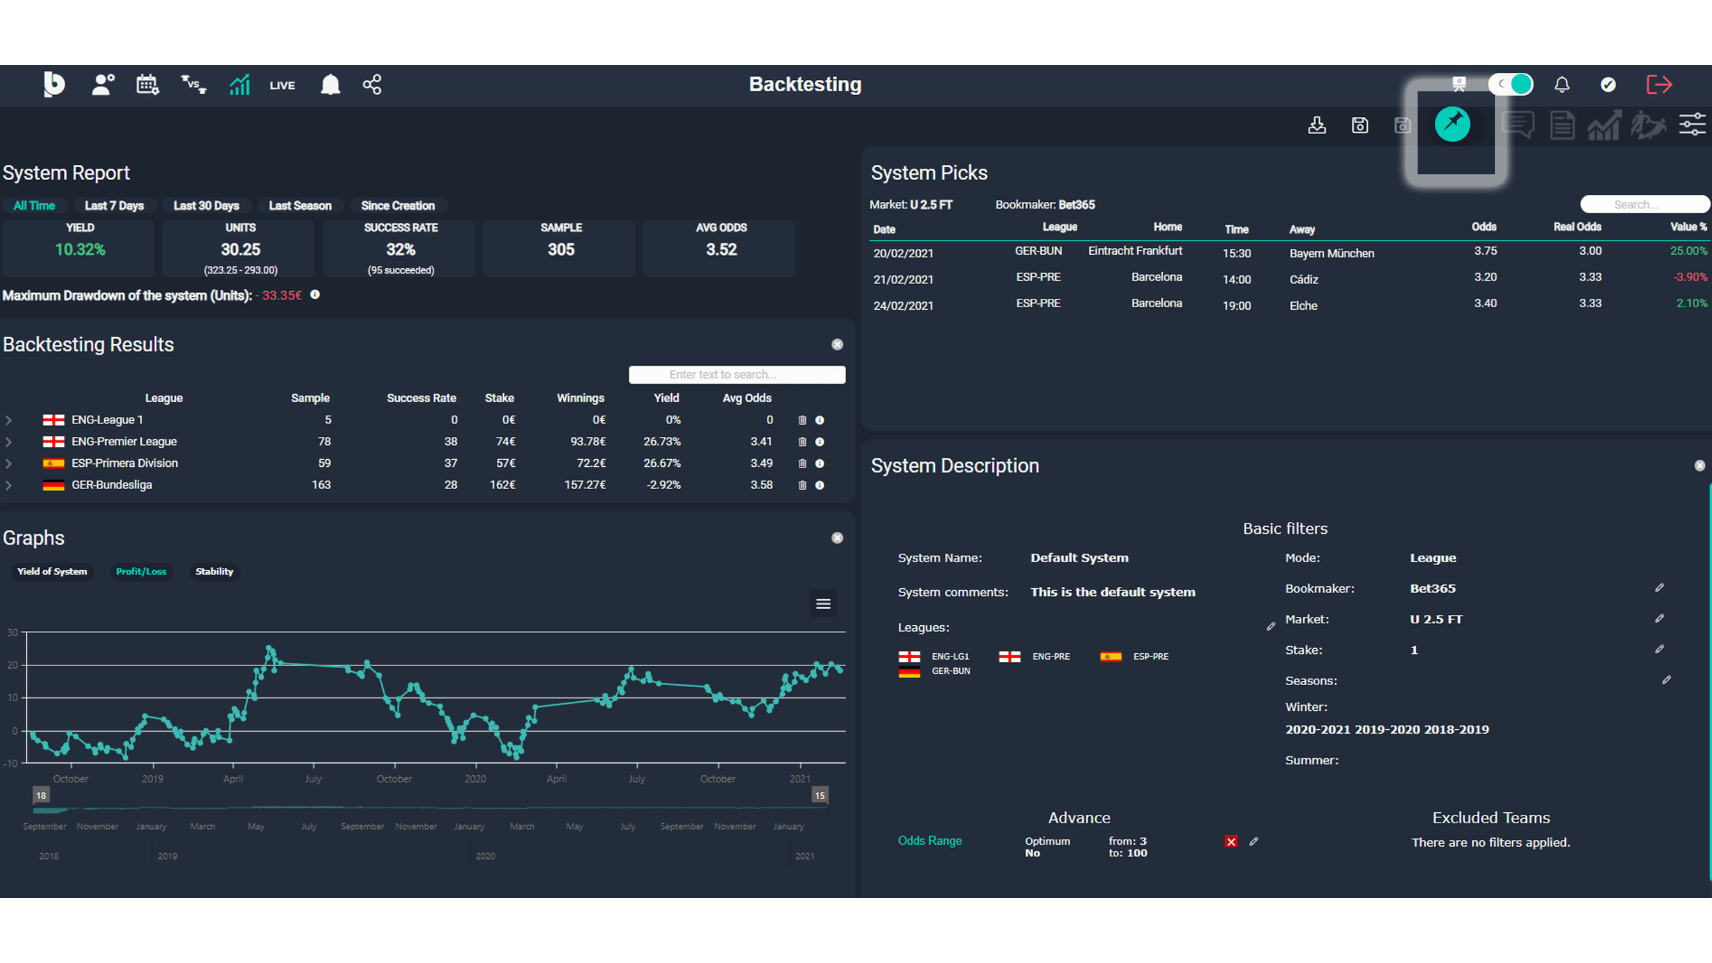The height and width of the screenshot is (963, 1712).
Task: Click the Odds Range link under Advance
Action: coord(930,841)
